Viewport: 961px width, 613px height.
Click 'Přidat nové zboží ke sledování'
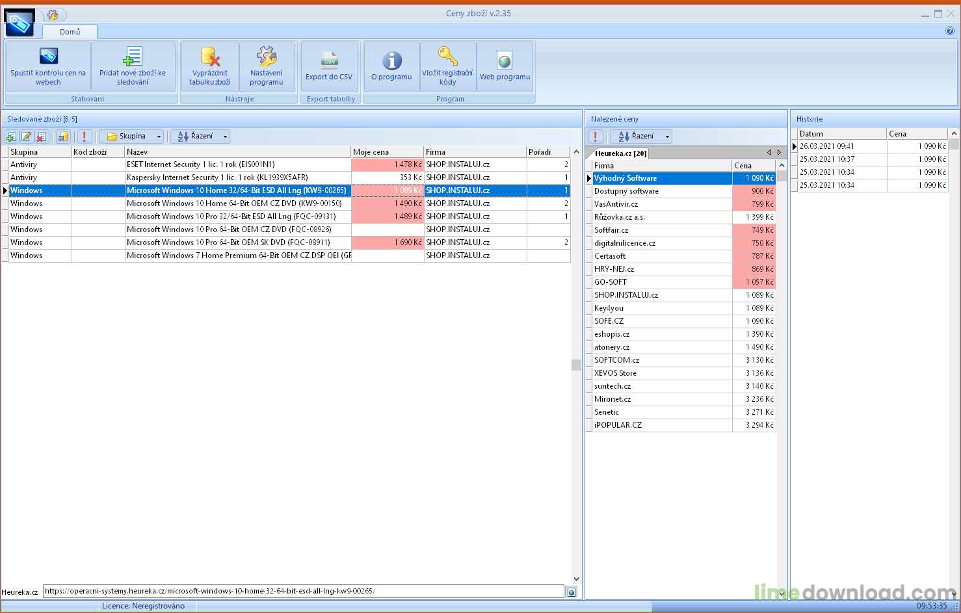pyautogui.click(x=133, y=67)
